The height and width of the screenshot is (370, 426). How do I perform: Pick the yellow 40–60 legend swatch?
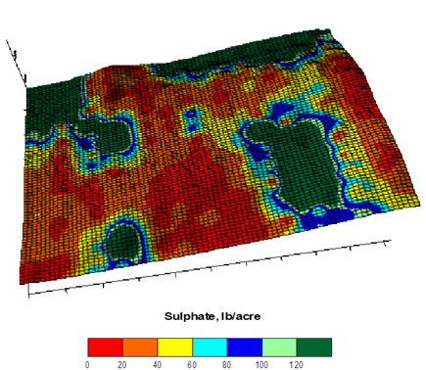click(175, 347)
